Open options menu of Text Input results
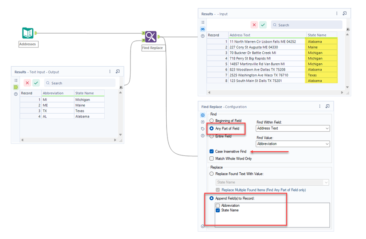Screen dimensions: 366x239 [x=110, y=71]
